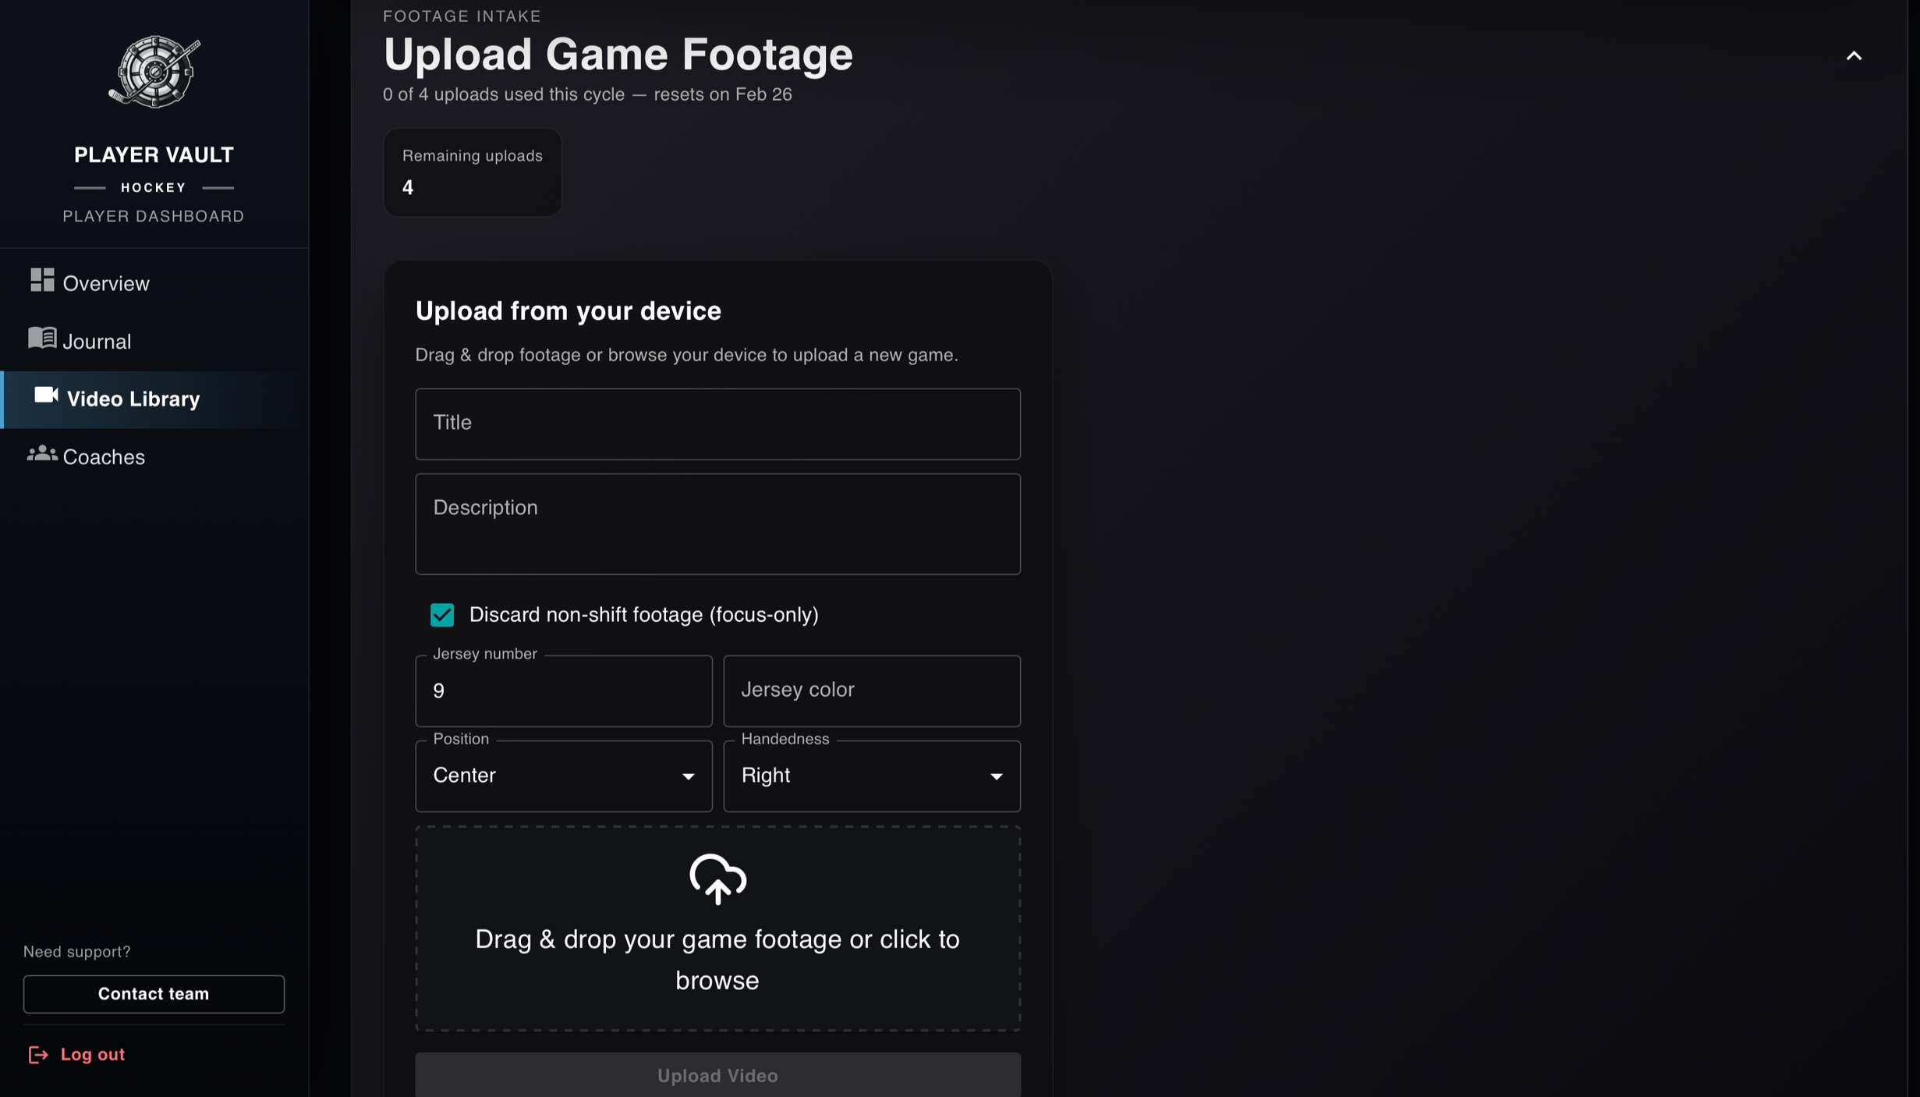Click into the Description text area
The height and width of the screenshot is (1097, 1920).
(x=717, y=524)
